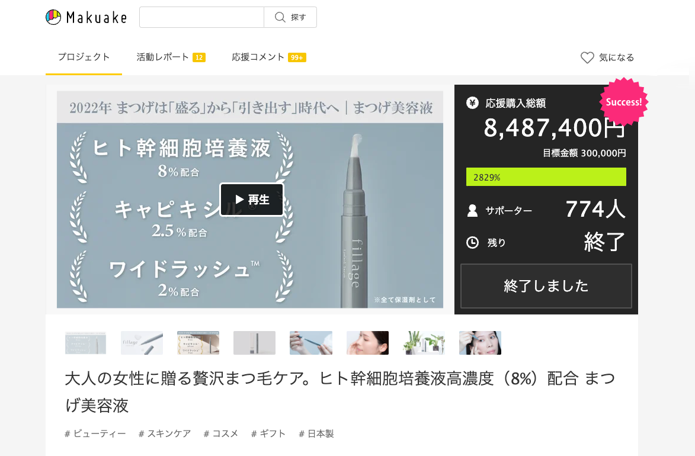Select the woman's profile thumbnail
Screen dimensions: 695x456
[367, 343]
